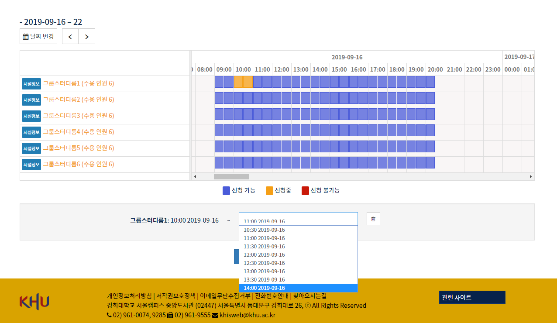Click 그룹스터디룸5 (수용 인원 6) link
The width and height of the screenshot is (557, 323).
[78, 148]
